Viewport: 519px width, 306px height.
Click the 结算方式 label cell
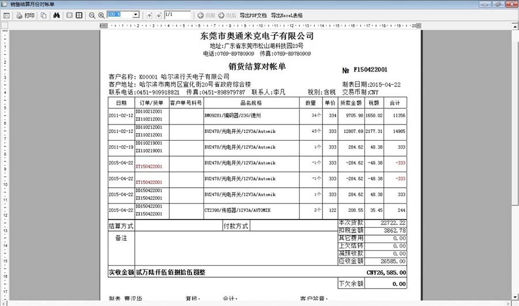(121, 226)
